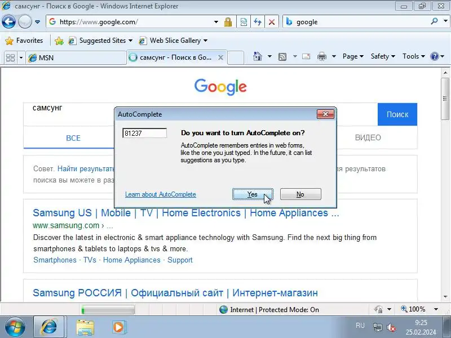Show Quick Tabs grid view
The height and width of the screenshot is (338, 451).
11,57
